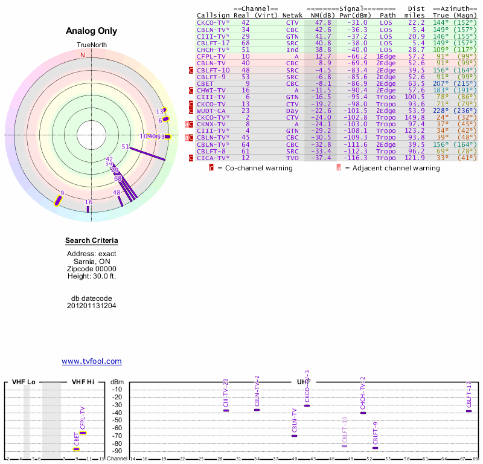
Task: Open the www.tvfool.com link
Action: pos(92,361)
